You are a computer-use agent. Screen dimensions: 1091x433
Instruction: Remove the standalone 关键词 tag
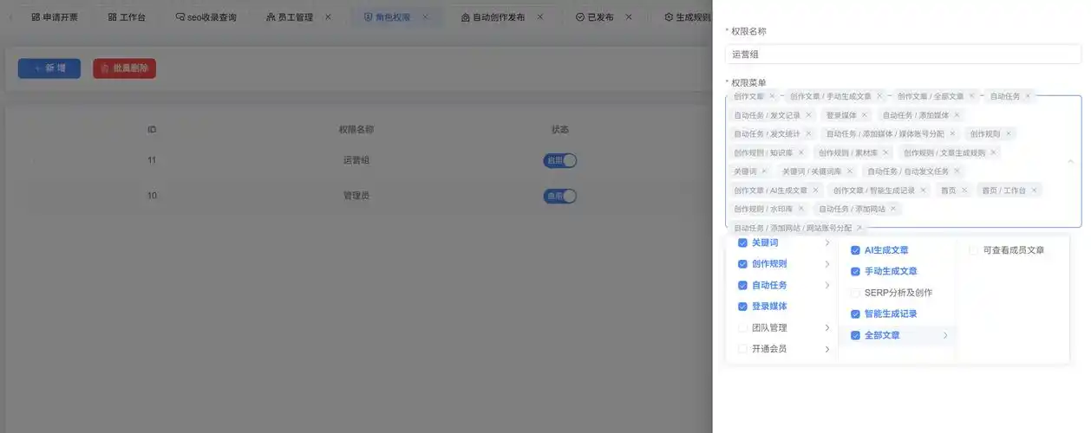pos(763,171)
